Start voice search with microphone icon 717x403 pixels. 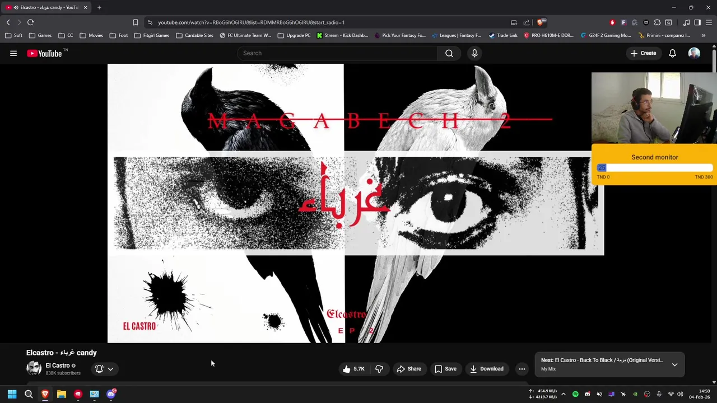pyautogui.click(x=474, y=53)
